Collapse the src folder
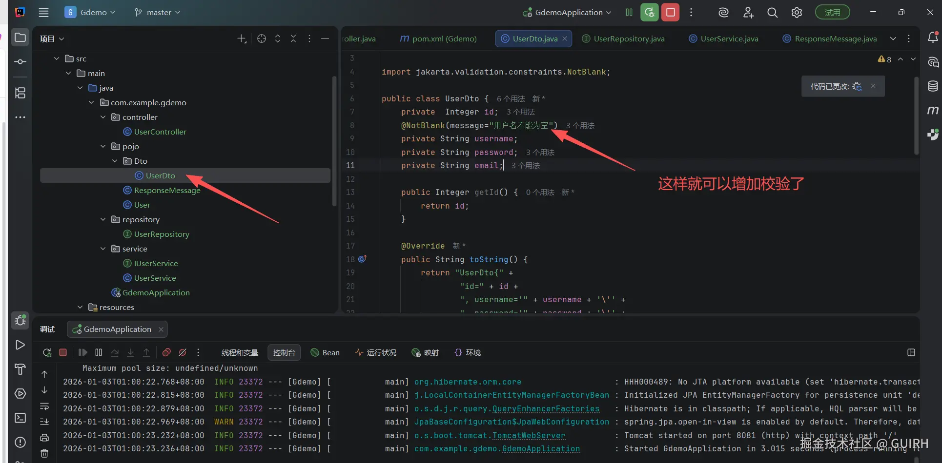942x463 pixels. (57, 58)
